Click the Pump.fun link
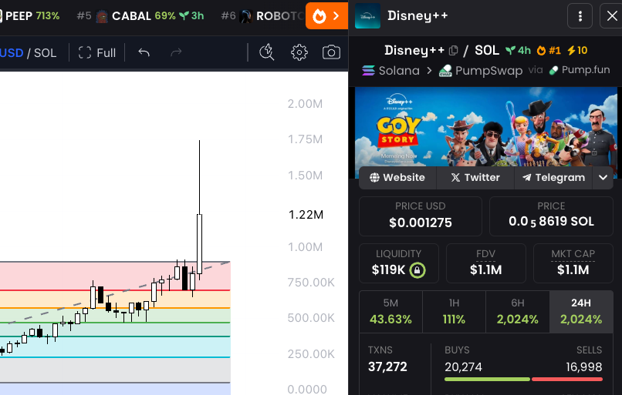The height and width of the screenshot is (395, 622). pyautogui.click(x=579, y=70)
